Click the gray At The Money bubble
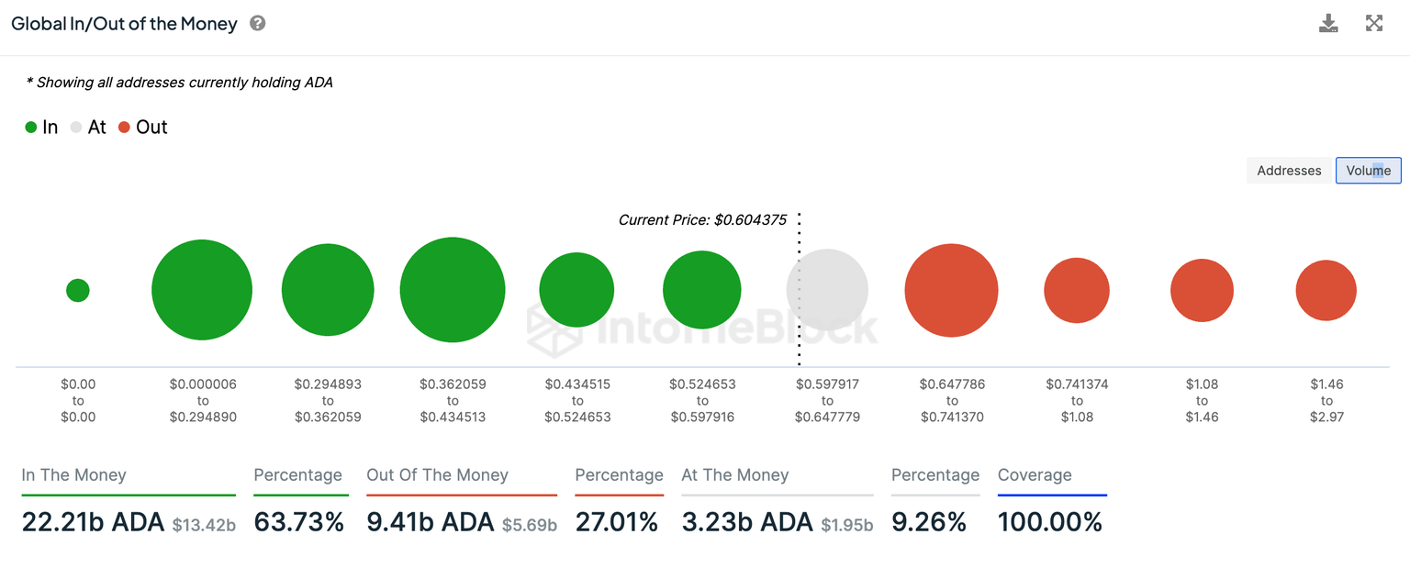 click(x=827, y=288)
